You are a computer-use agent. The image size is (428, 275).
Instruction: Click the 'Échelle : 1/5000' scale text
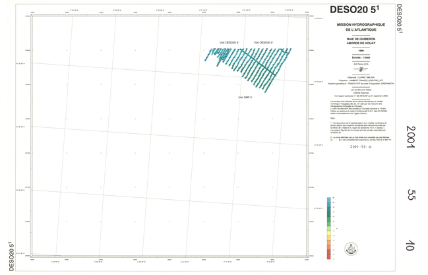pos(361,58)
